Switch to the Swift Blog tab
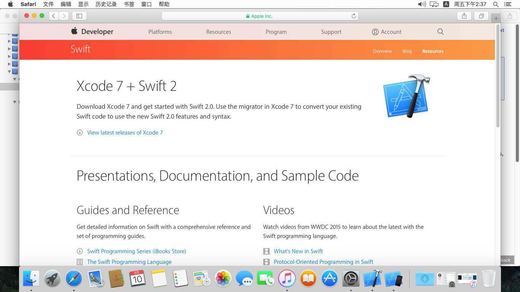 407,51
